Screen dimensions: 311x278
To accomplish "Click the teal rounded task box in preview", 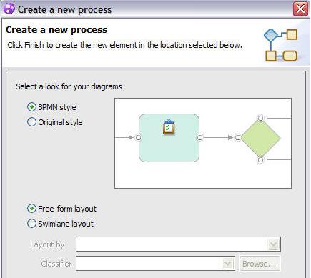I will click(x=169, y=138).
